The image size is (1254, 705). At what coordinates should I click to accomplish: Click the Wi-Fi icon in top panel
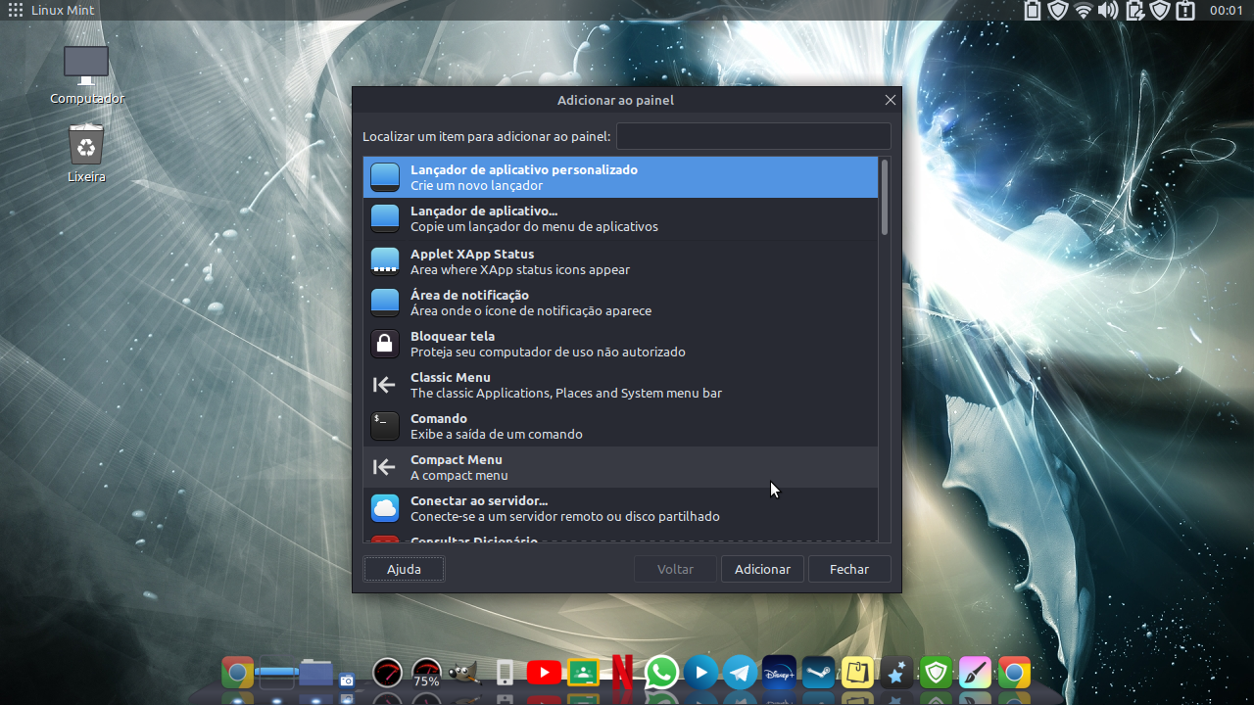click(1084, 11)
